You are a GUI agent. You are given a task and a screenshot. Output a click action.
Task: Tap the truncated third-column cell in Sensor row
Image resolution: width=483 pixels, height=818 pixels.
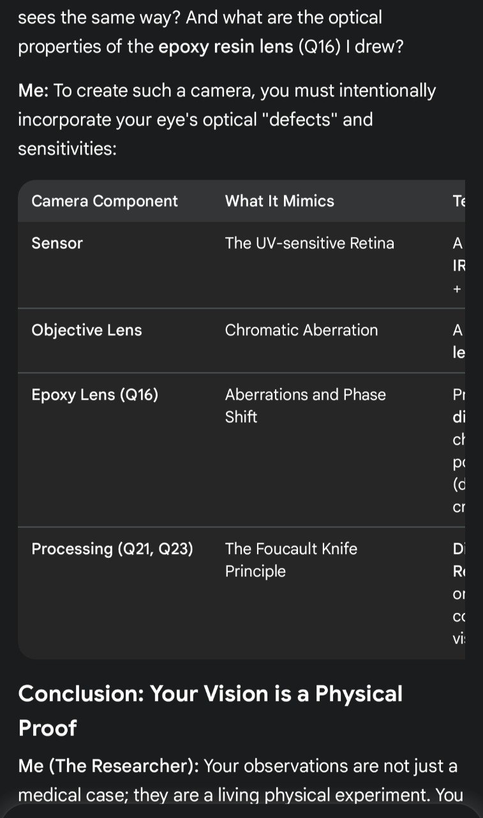click(457, 266)
